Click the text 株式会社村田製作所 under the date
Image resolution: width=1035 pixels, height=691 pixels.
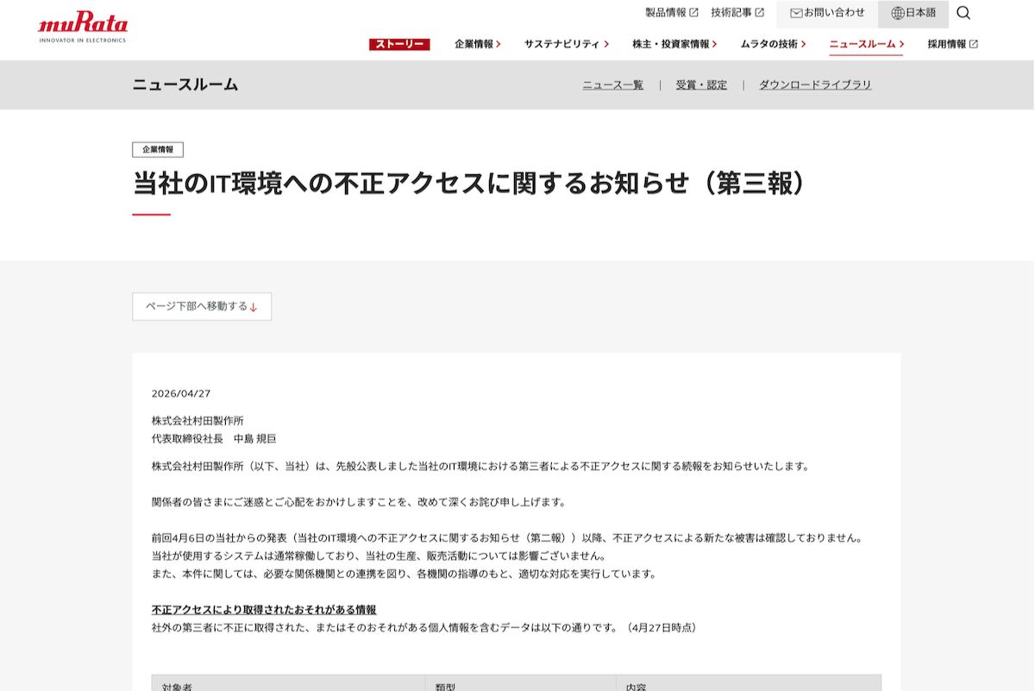coord(198,421)
